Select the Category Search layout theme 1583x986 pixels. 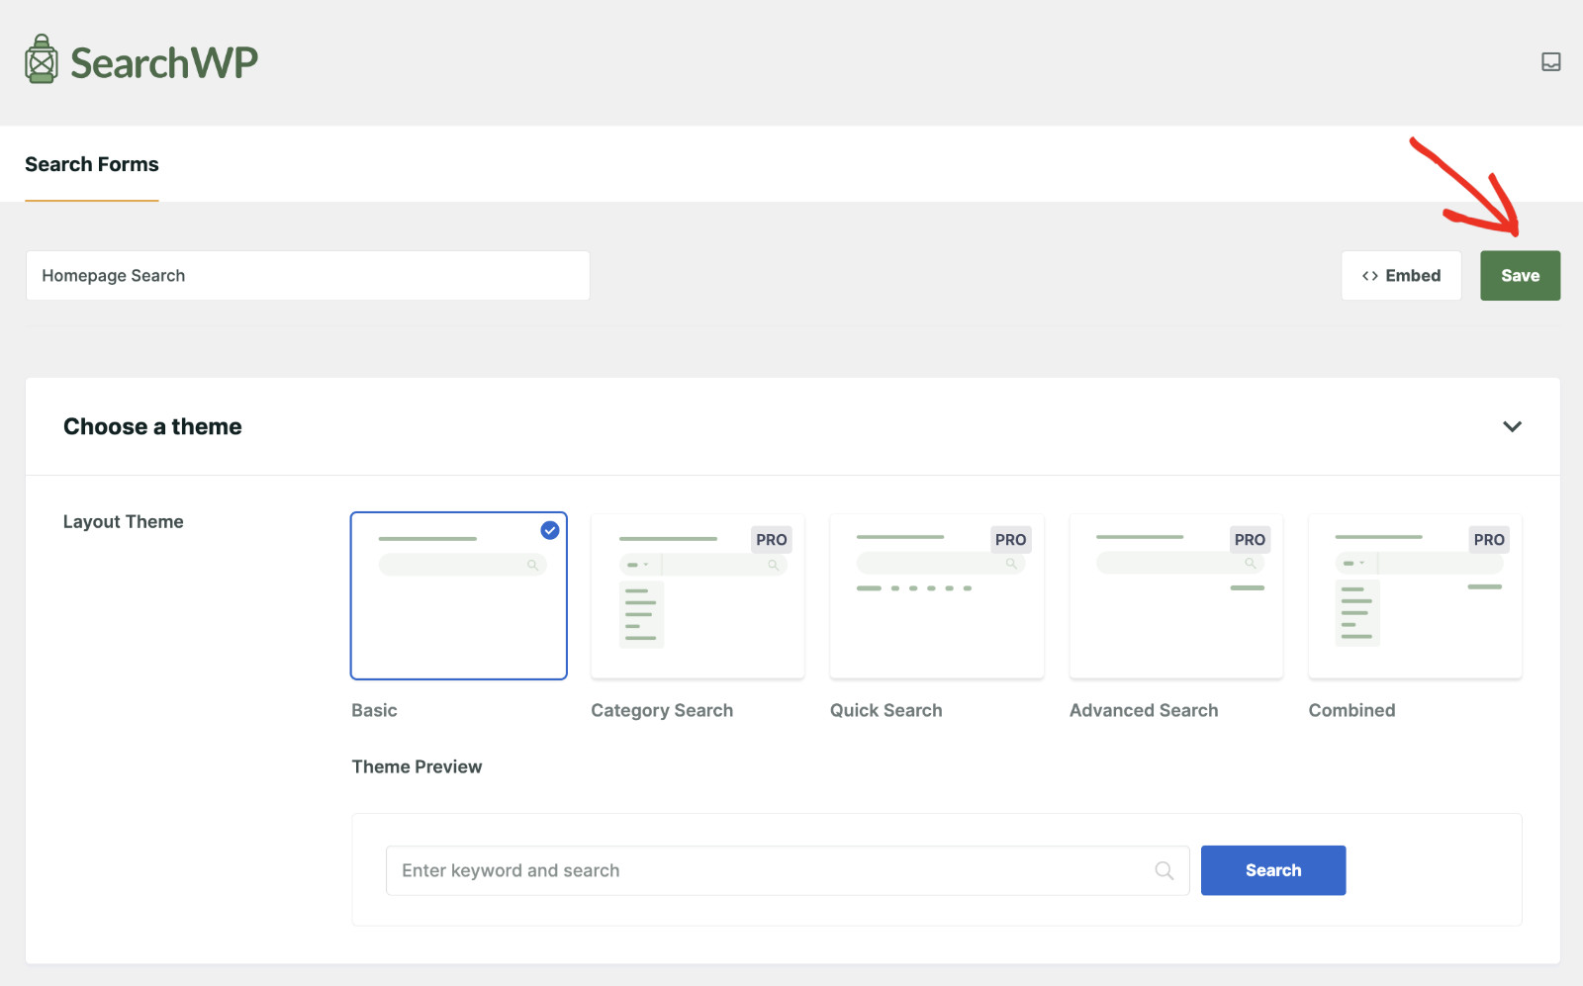[697, 595]
